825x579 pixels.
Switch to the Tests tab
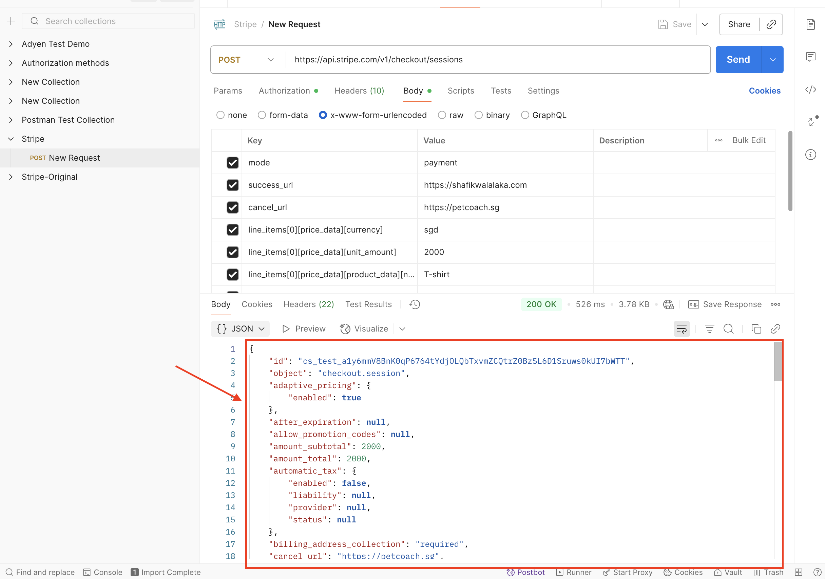pyautogui.click(x=501, y=91)
